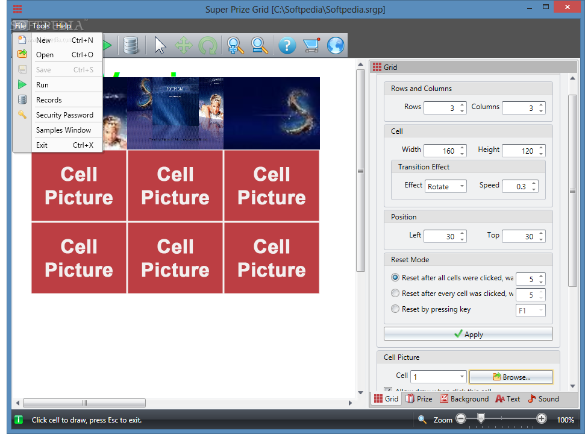This screenshot has width=585, height=434.
Task: Select the arrow pointer tool
Action: [160, 46]
